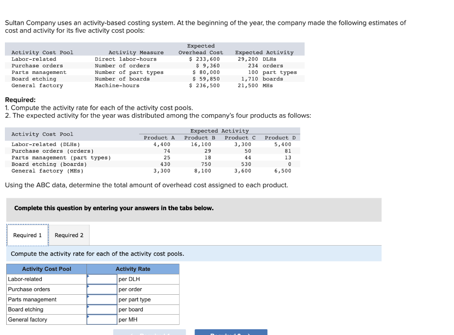
Task: Click the Labor-related activity rate input field
Action: [x=102, y=279]
